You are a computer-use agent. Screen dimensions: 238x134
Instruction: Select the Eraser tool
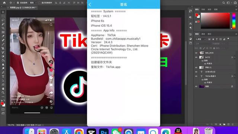click(x=3, y=56)
